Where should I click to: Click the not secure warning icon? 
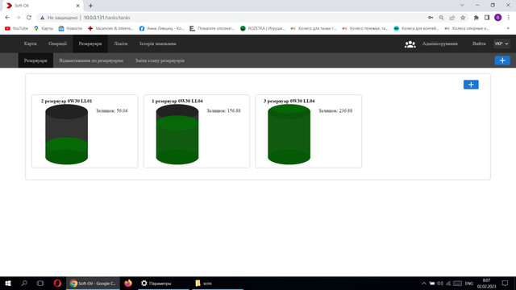(x=43, y=18)
